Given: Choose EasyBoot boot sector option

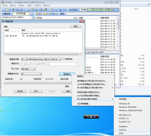Looking at the screenshot, I should click(132, 126).
